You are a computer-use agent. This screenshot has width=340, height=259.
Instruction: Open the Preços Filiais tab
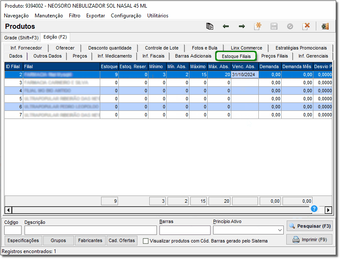click(274, 56)
